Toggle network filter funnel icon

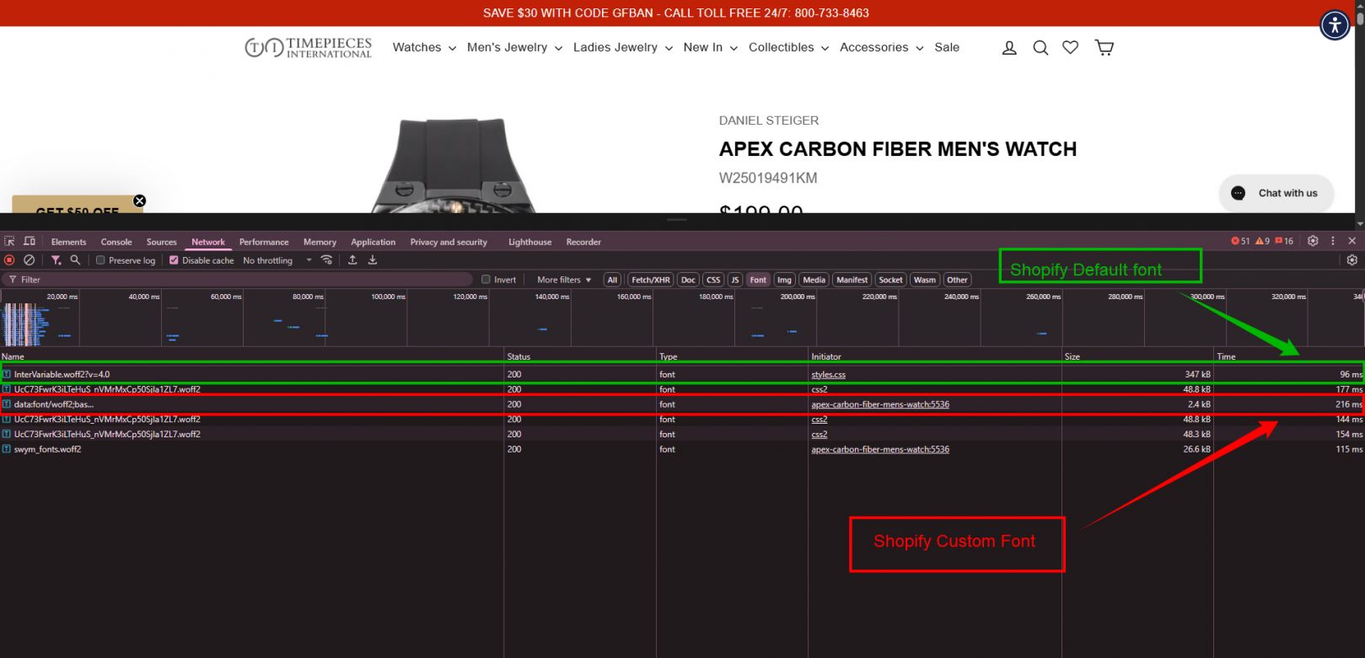point(56,260)
